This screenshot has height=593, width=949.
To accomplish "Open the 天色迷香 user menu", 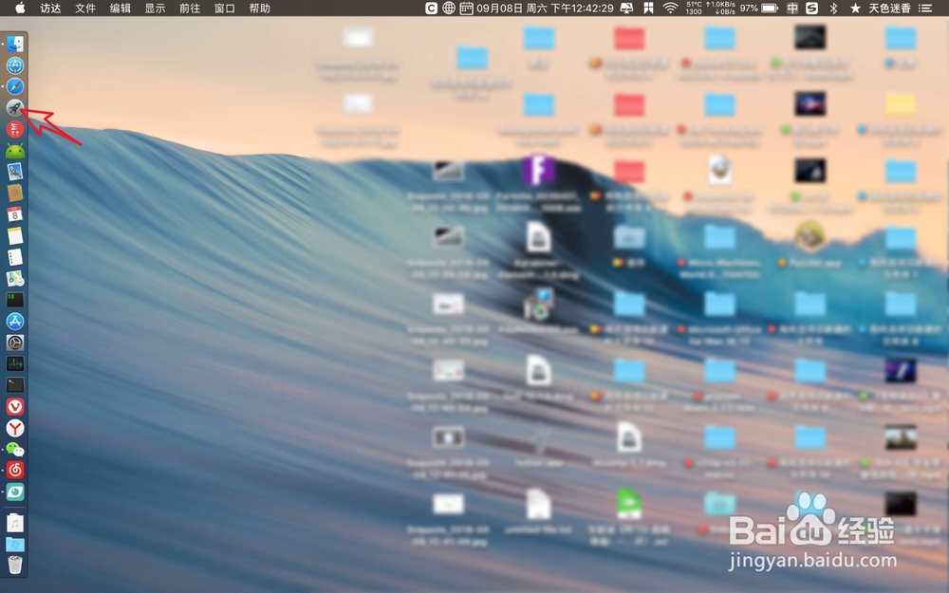I will pos(890,8).
